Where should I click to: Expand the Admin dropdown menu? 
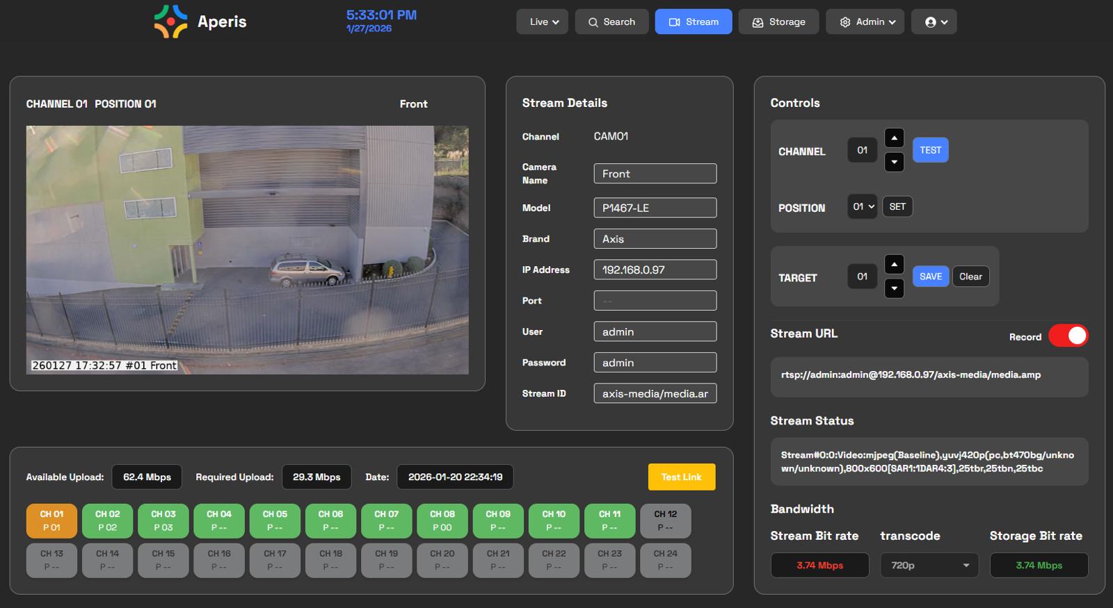(865, 22)
